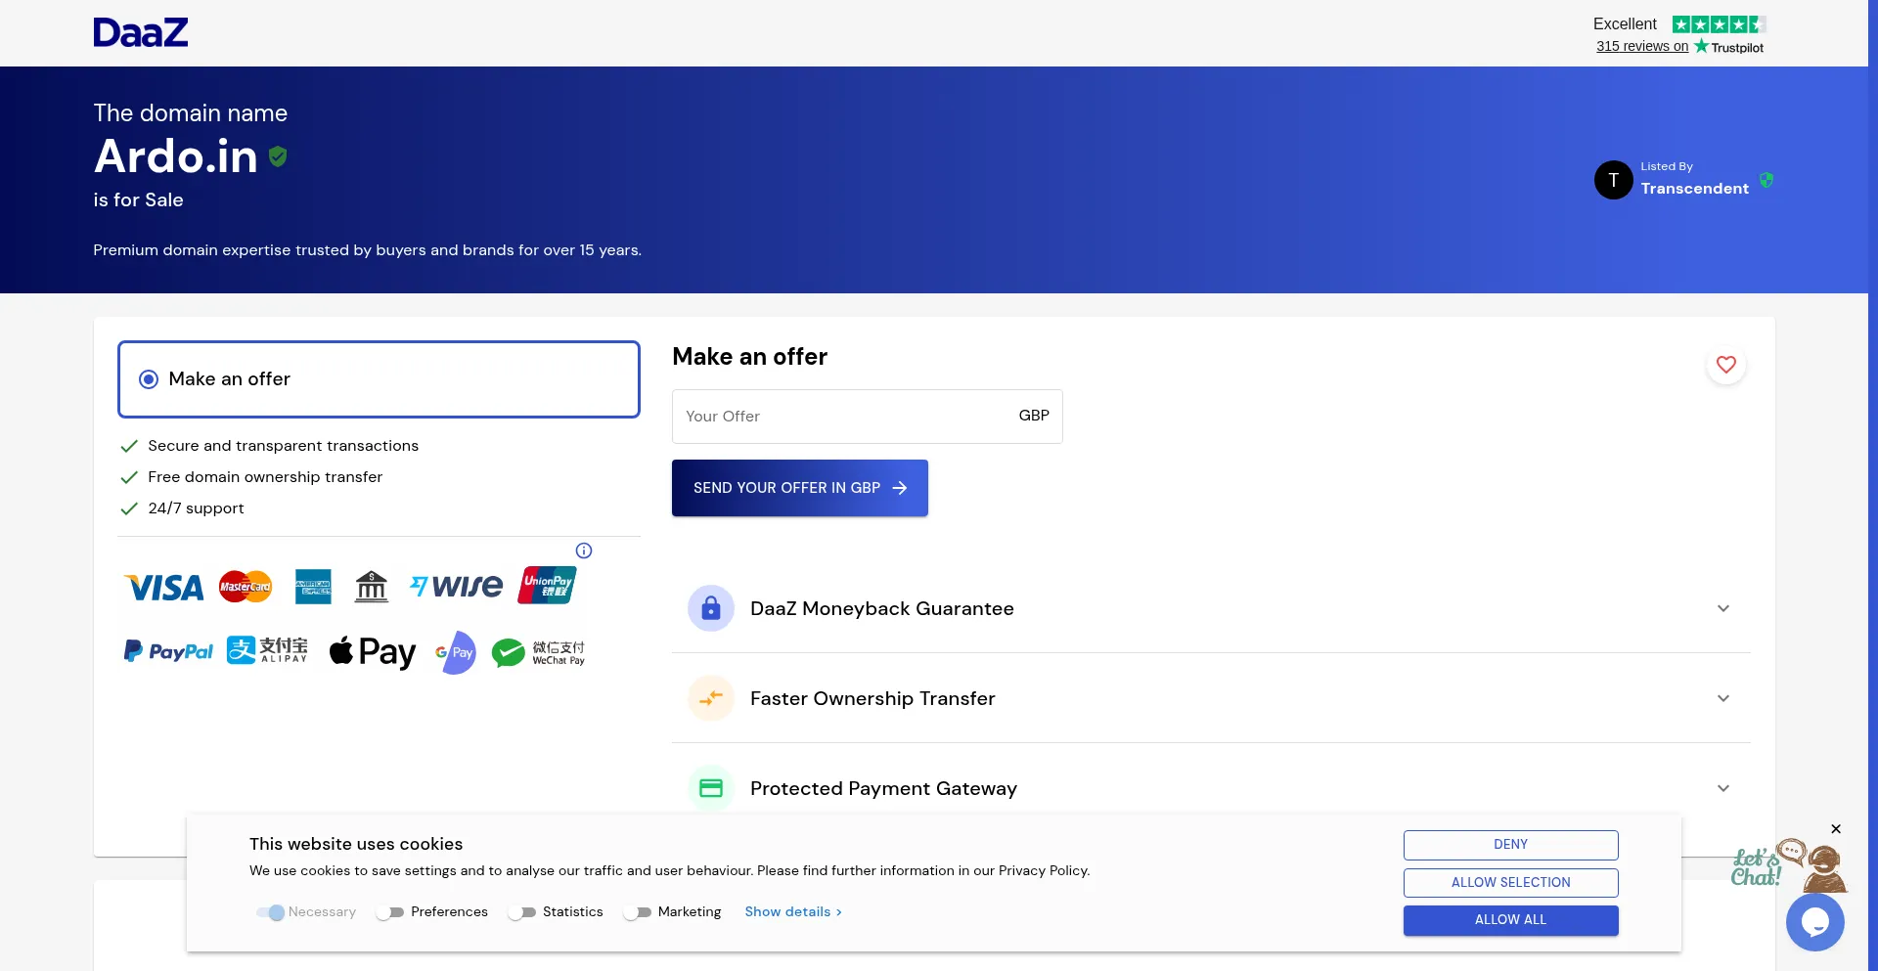
Task: Expand Faster Ownership Transfer section
Action: coord(1722,698)
